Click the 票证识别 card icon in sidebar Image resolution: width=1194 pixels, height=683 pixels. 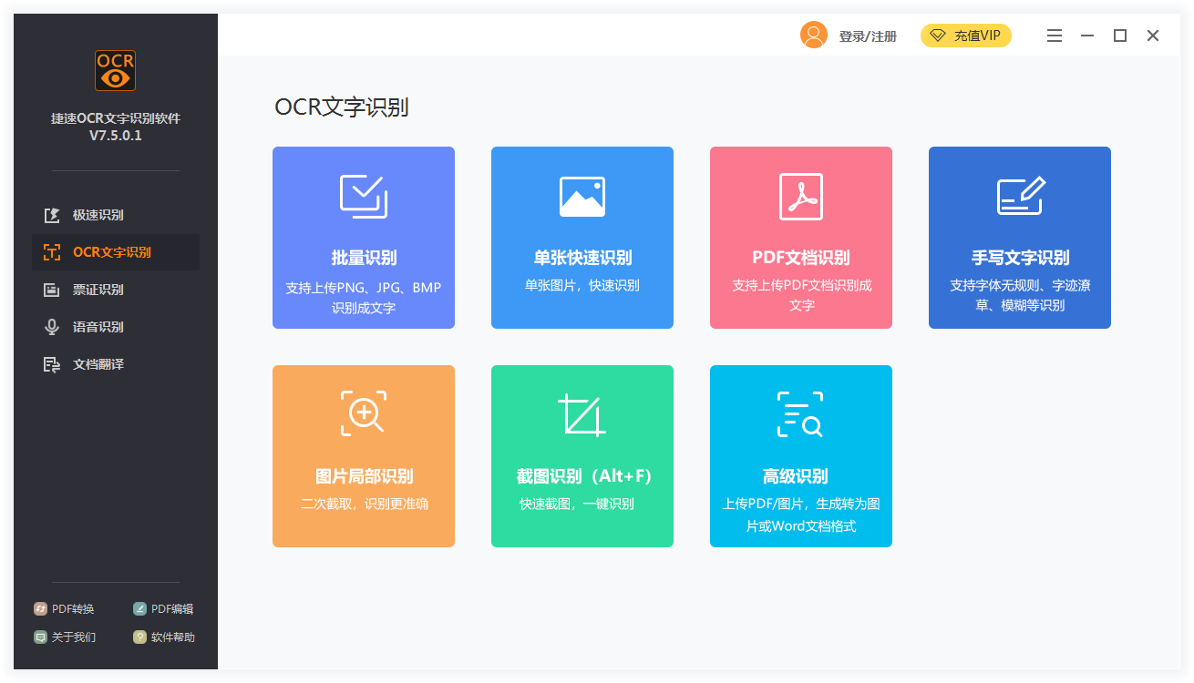[x=52, y=290]
